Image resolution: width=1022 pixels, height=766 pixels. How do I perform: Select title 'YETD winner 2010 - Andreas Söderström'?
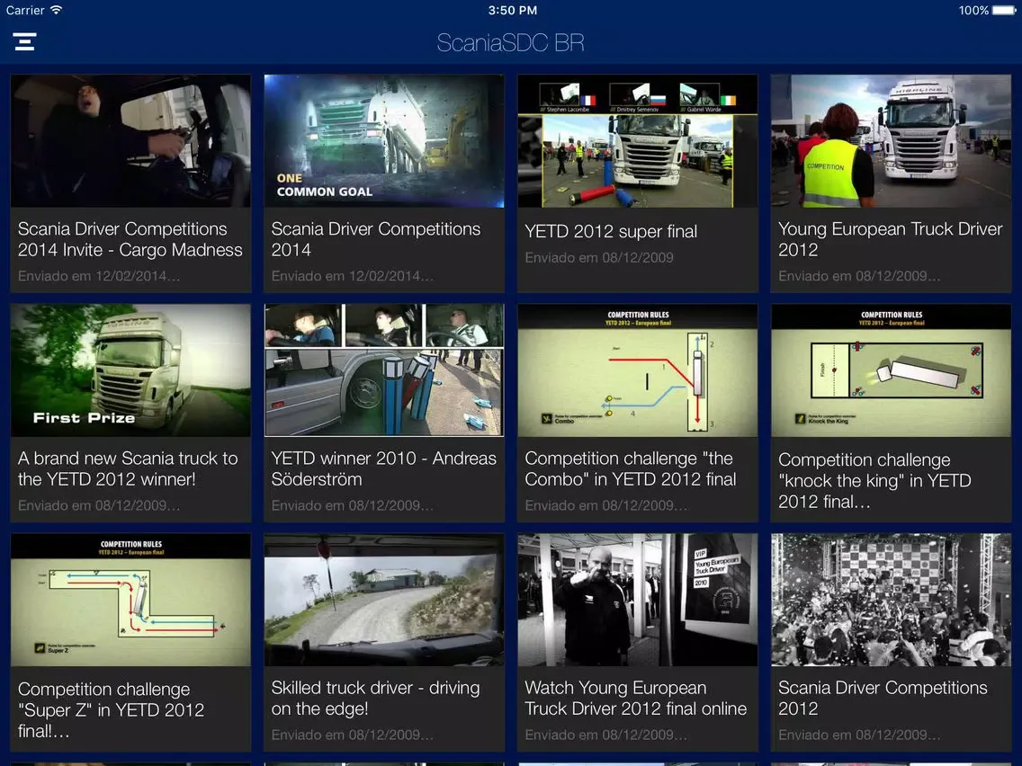[383, 468]
